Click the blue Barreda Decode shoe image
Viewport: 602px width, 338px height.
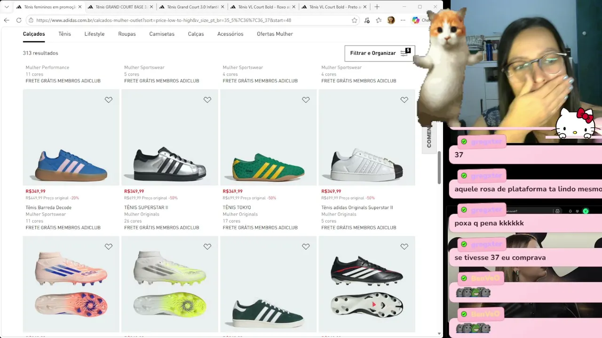tap(71, 137)
